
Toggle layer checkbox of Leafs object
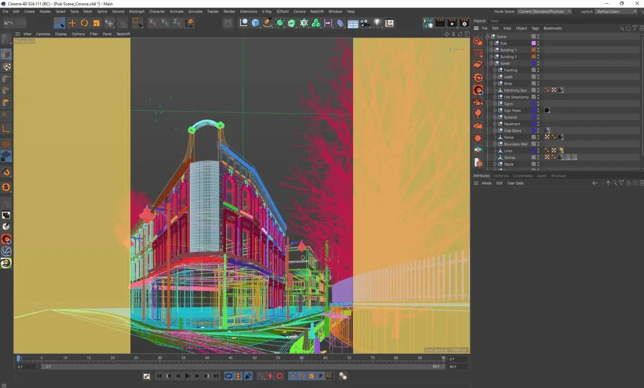click(x=533, y=77)
